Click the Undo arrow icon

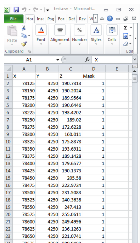[24, 10]
